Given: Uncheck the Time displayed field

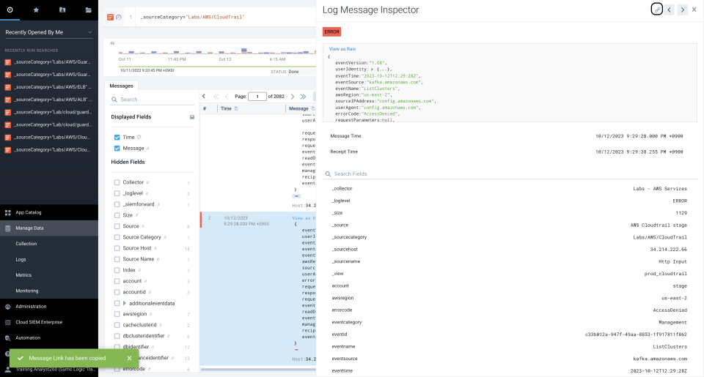Looking at the screenshot, I should tap(117, 137).
